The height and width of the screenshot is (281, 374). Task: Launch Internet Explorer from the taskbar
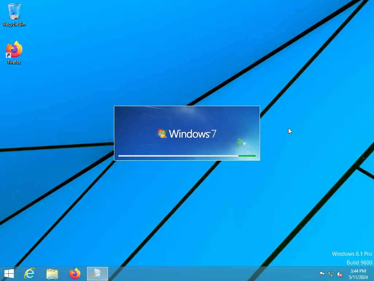pyautogui.click(x=30, y=274)
